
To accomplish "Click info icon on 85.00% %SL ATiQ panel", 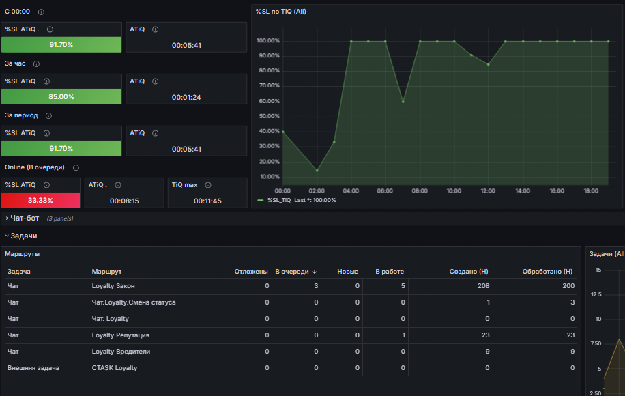I will 46,81.
